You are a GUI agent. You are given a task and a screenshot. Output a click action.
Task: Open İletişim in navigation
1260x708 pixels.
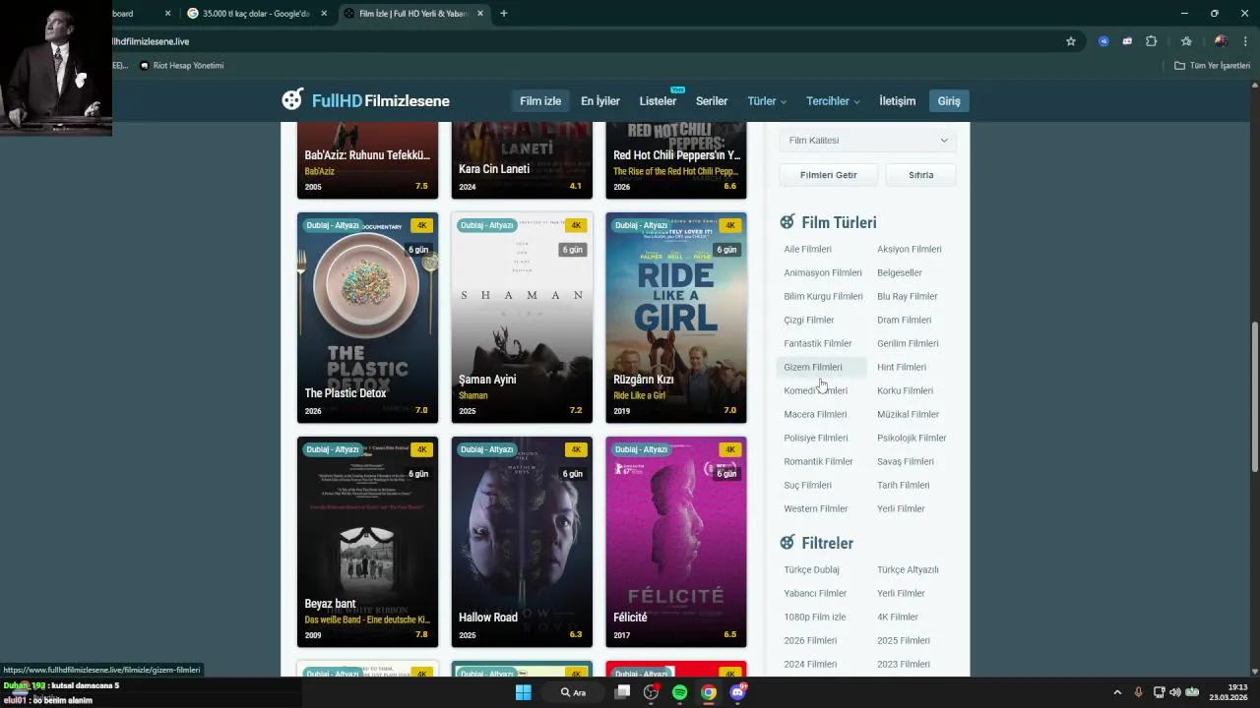(x=897, y=101)
